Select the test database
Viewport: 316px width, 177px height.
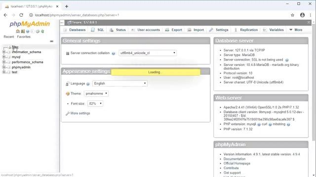pos(14,72)
